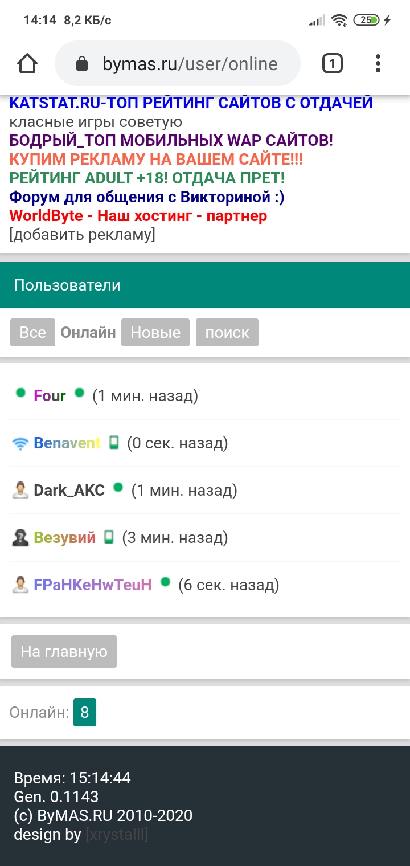Tap the phone icon after Benavent
410x866 pixels.
114,443
